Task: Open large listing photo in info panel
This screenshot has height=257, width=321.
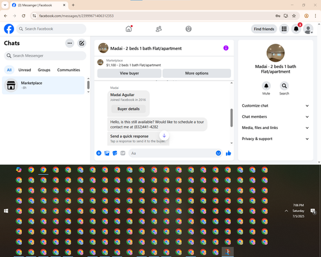Action: coord(275,53)
